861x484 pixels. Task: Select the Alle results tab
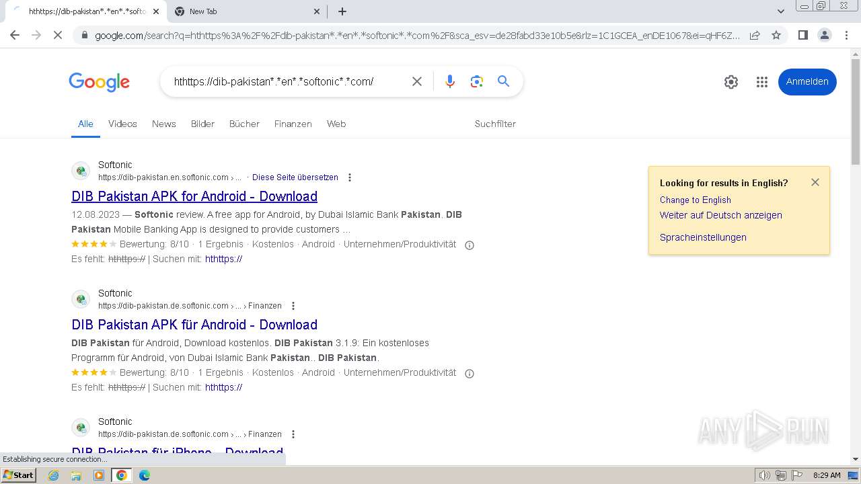[x=85, y=124]
